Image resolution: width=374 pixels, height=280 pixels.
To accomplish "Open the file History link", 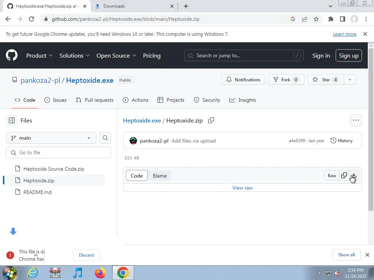I will (341, 141).
